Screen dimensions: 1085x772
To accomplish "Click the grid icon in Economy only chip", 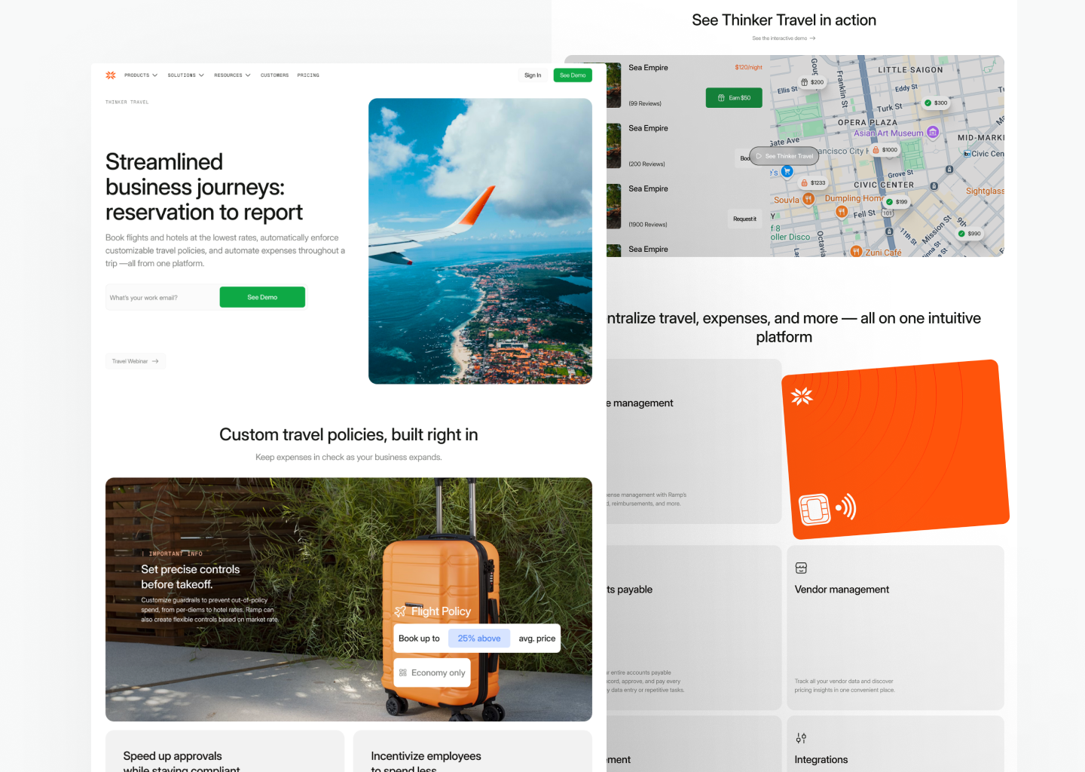I will coord(403,672).
